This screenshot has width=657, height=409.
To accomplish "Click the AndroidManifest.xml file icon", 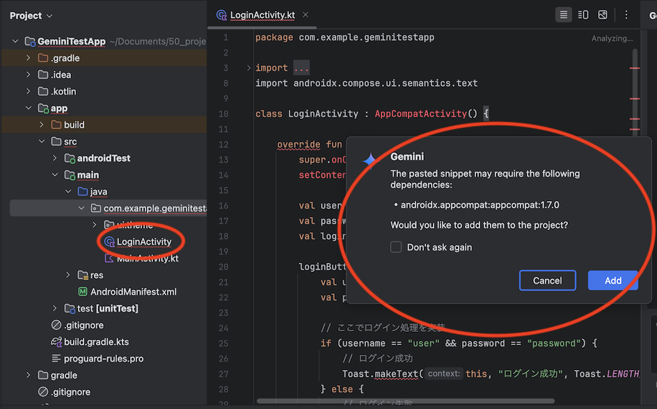I will pos(83,291).
